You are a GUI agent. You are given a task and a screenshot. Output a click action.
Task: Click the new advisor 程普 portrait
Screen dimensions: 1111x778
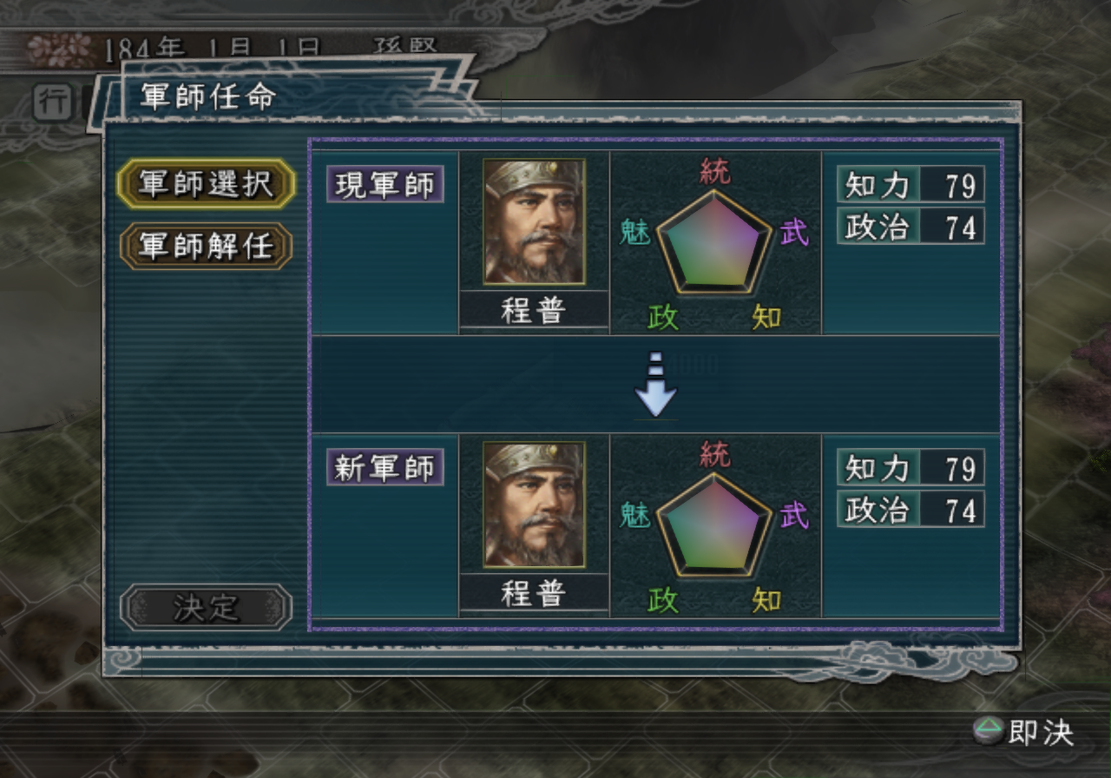[534, 504]
